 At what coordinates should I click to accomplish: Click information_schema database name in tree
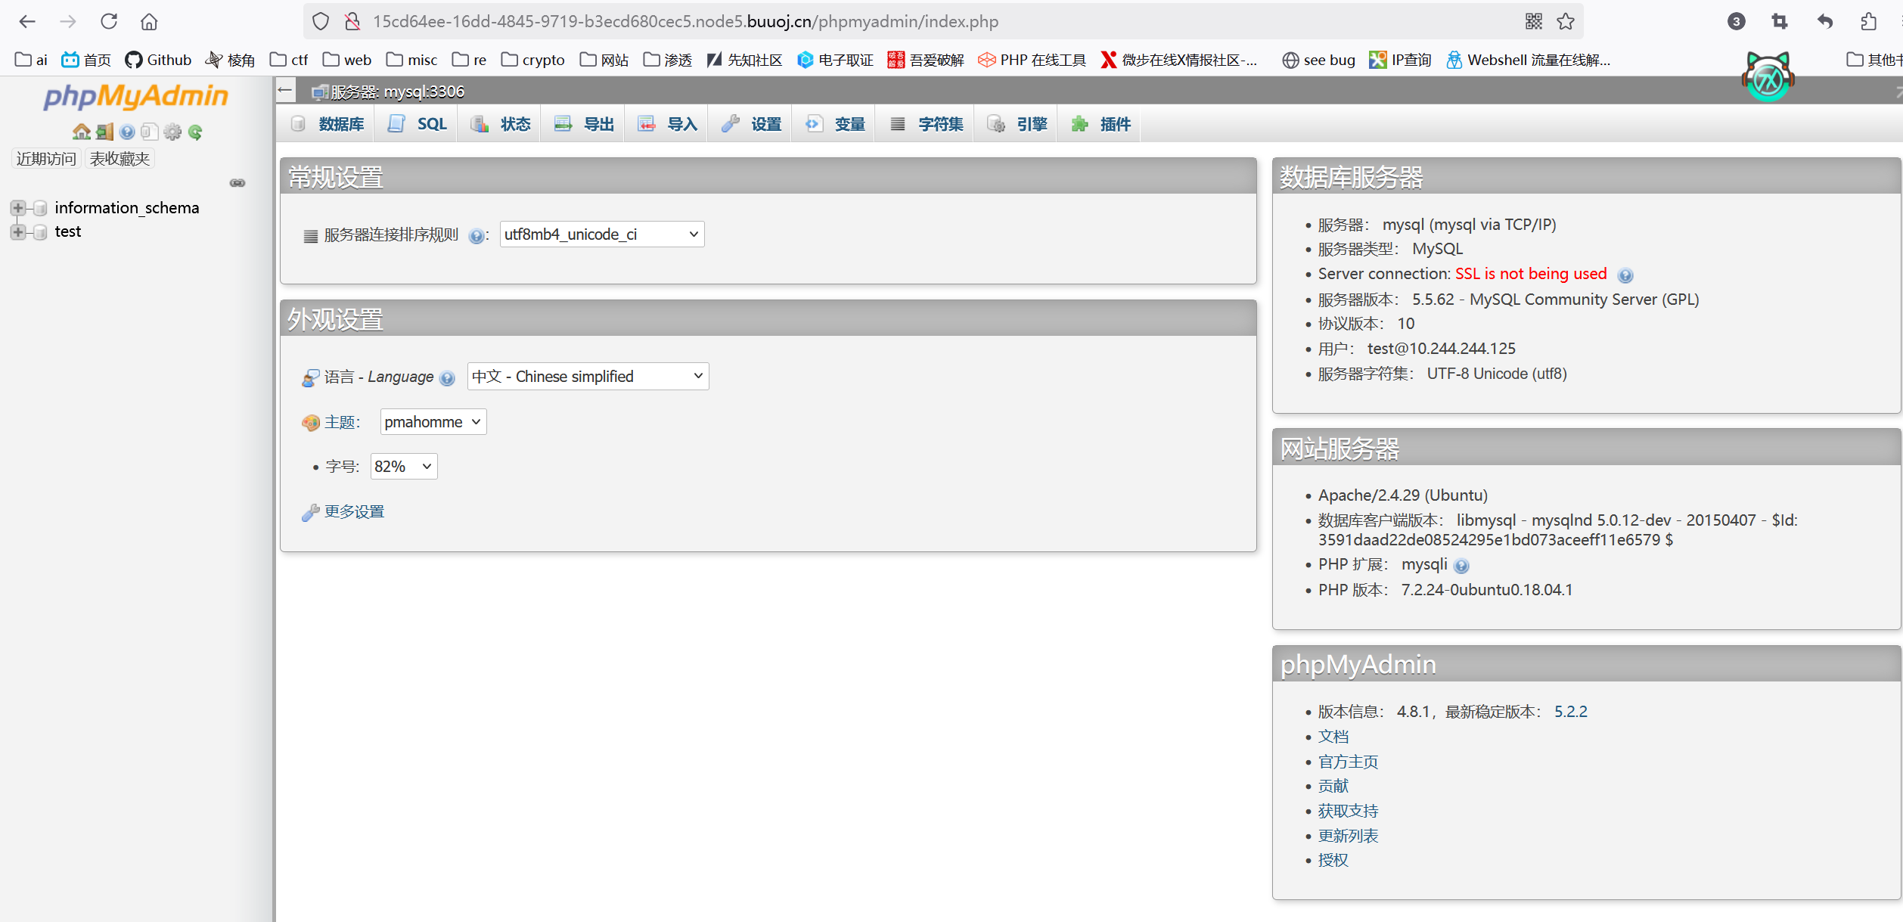pyautogui.click(x=127, y=208)
